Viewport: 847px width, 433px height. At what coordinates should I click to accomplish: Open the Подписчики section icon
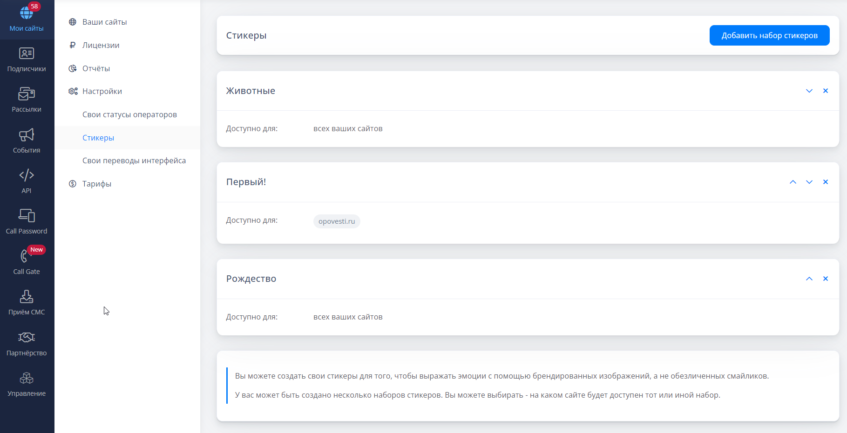pos(27,54)
